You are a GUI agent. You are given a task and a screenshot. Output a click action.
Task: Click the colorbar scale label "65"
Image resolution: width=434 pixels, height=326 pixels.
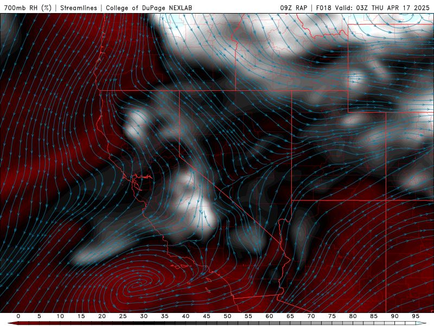pos(290,316)
